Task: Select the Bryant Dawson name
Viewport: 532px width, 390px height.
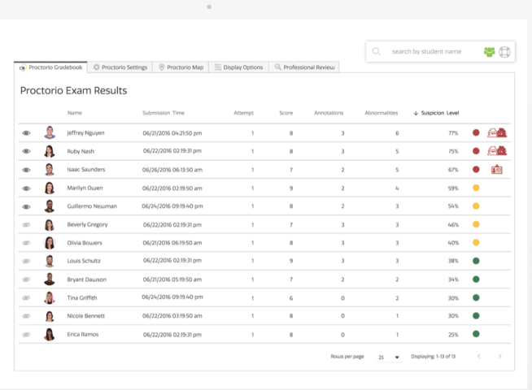Action: 86,279
